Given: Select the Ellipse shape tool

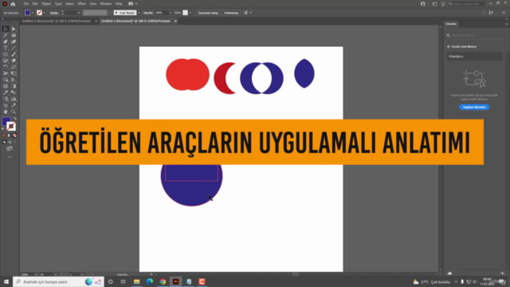Looking at the screenshot, I should (6, 54).
